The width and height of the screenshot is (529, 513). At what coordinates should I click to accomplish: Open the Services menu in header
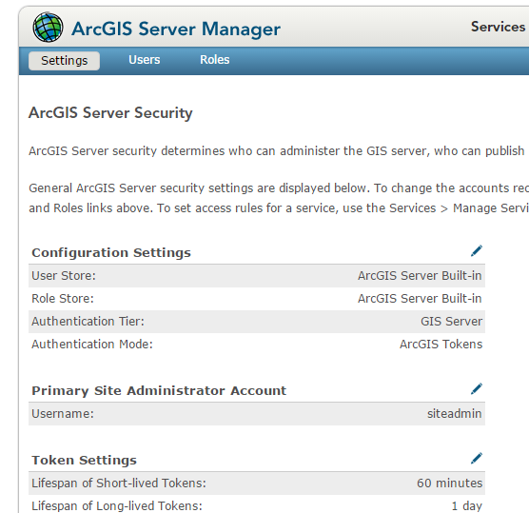[498, 27]
